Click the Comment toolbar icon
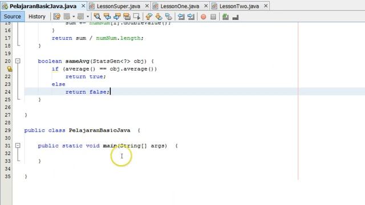 [225, 17]
